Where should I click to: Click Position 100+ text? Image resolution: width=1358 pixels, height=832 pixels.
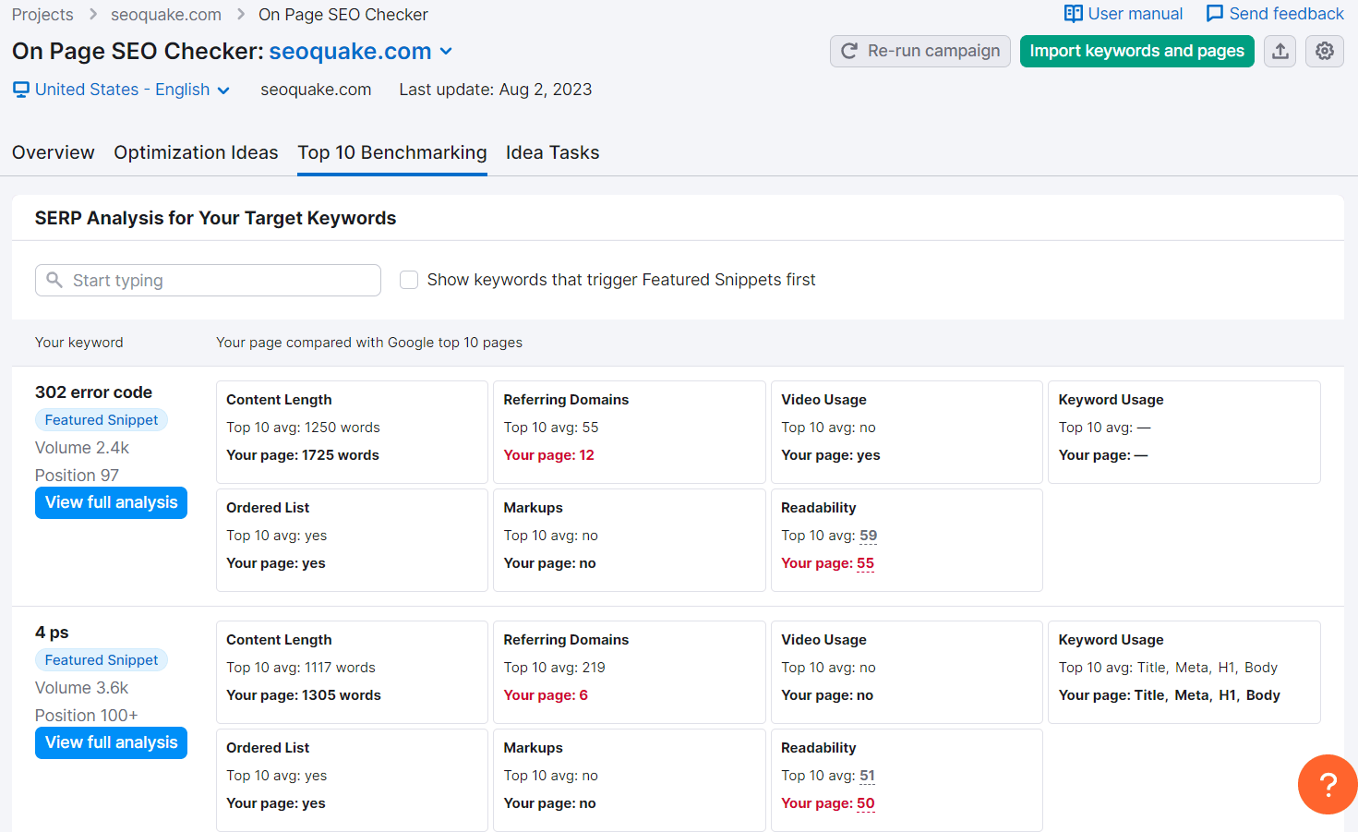pyautogui.click(x=87, y=716)
